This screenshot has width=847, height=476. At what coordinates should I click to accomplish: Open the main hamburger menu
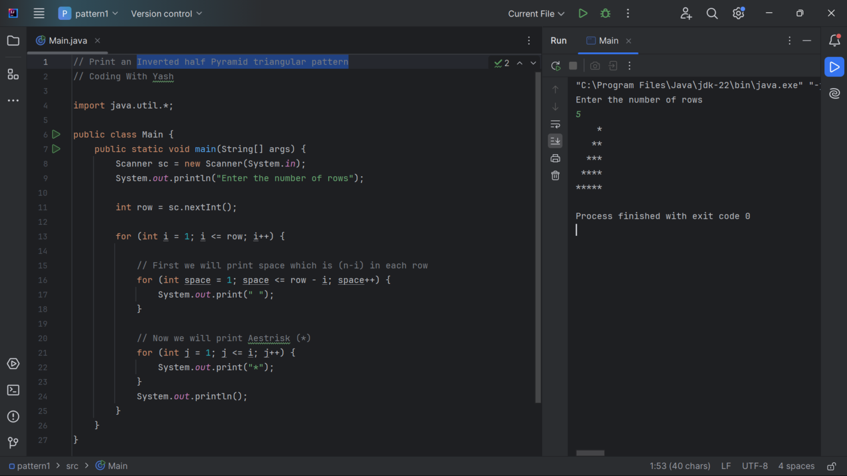(39, 13)
